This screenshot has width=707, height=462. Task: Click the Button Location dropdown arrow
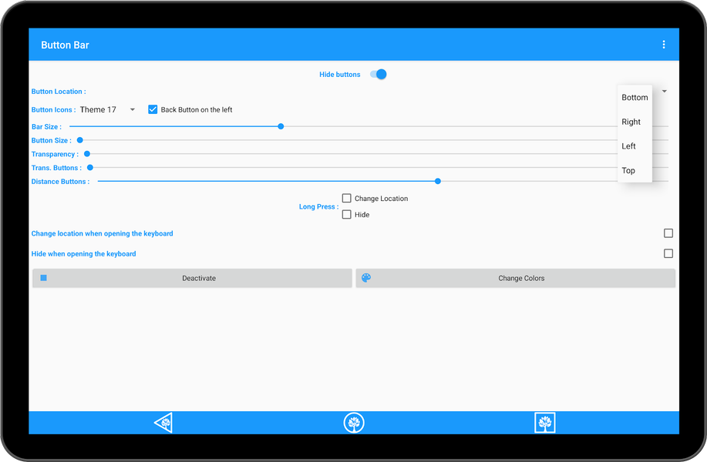[x=664, y=92]
